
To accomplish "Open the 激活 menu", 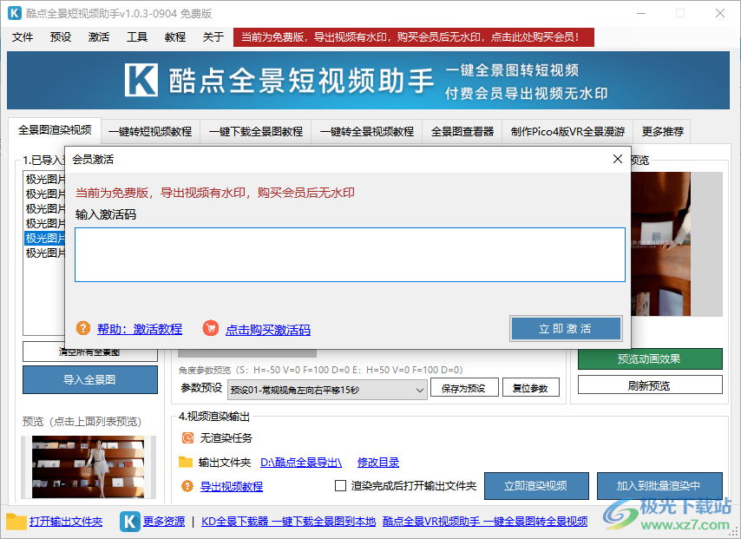I will (x=99, y=37).
